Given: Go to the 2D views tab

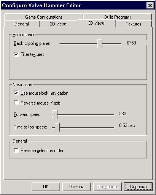Looking at the screenshot, I should pos(58,24).
